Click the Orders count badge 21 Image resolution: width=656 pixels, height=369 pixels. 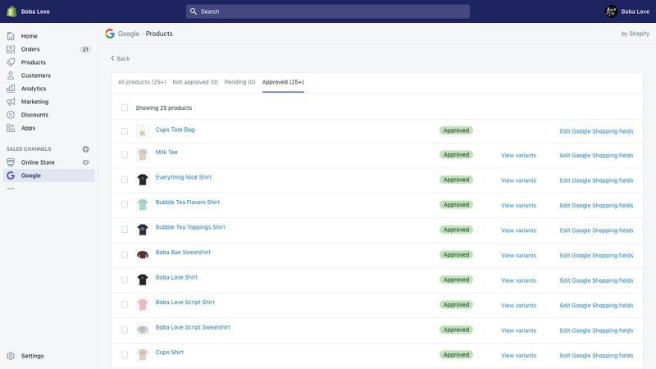85,49
